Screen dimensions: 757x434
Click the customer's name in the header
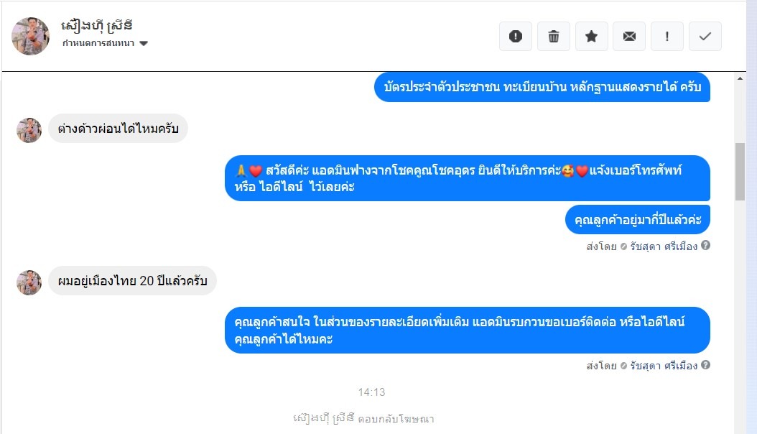(x=96, y=26)
